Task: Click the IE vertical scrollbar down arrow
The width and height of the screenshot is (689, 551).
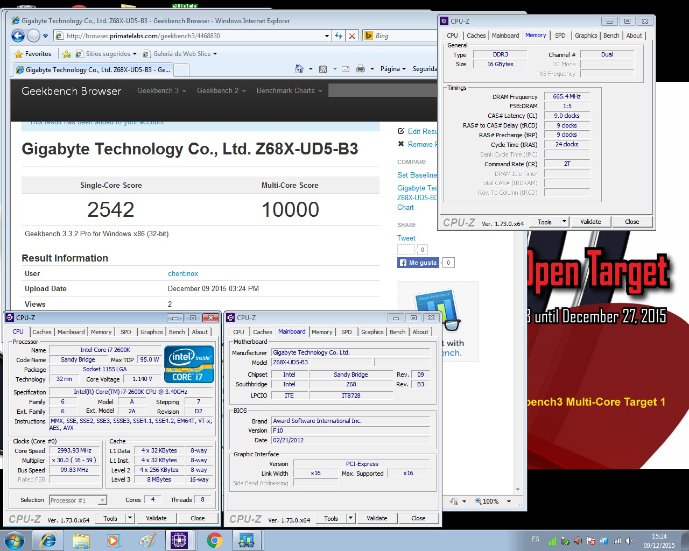Action: tap(518, 490)
